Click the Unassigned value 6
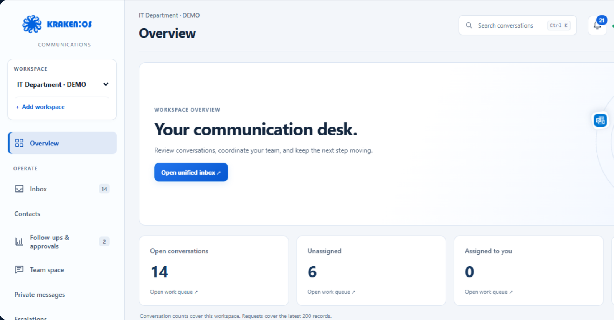This screenshot has height=320, width=614. 312,272
